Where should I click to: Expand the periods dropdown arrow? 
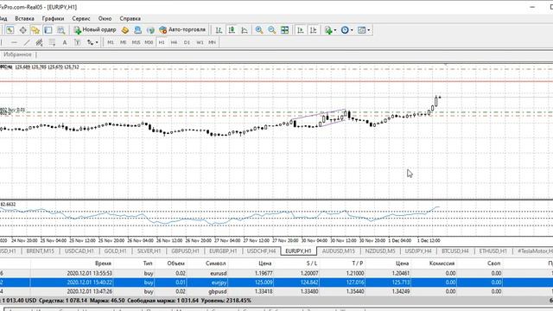coord(352,30)
